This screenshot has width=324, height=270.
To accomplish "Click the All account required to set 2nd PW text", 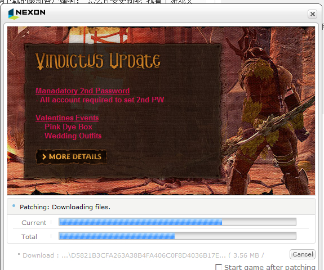I will [102, 100].
